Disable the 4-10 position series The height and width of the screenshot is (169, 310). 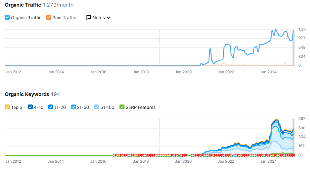[x=30, y=107]
